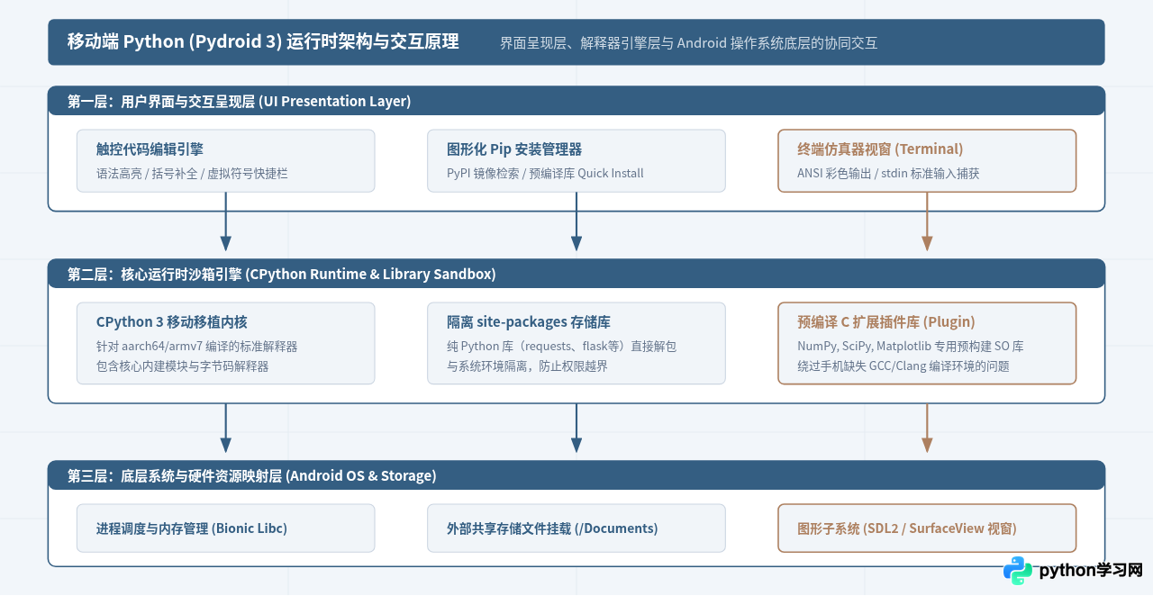Select the '隔离 site-packages 存储库' card heading
The image size is (1153, 596).
coord(529,321)
